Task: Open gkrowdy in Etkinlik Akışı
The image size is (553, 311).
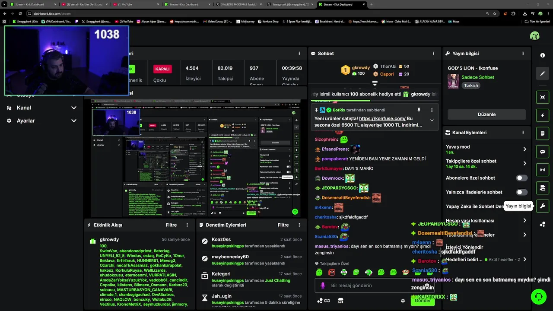Action: click(x=109, y=239)
